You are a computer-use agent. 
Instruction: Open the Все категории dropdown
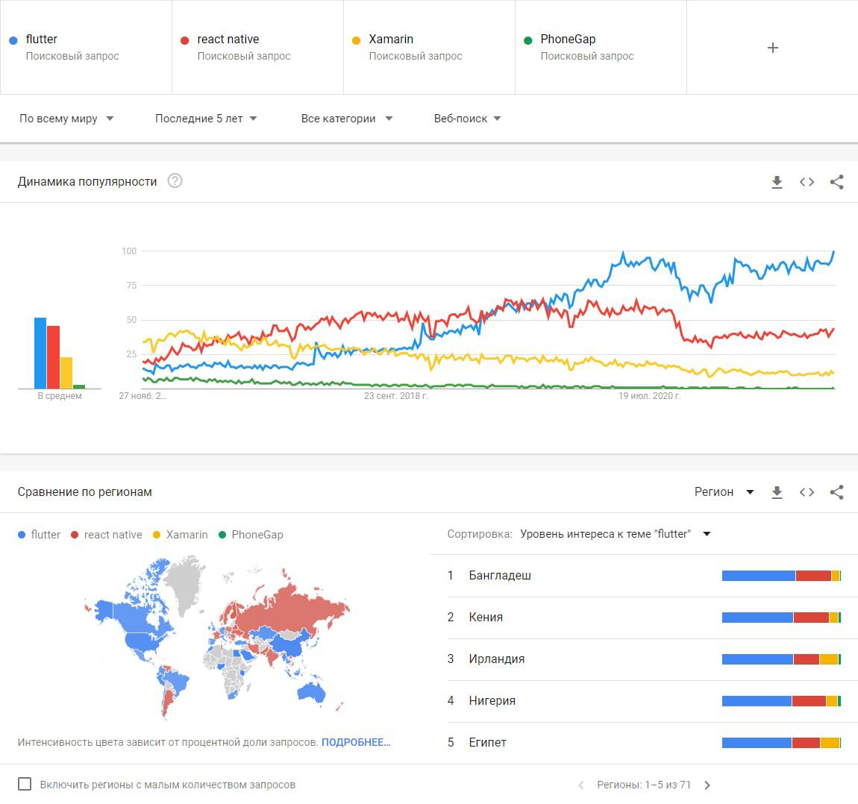[346, 119]
